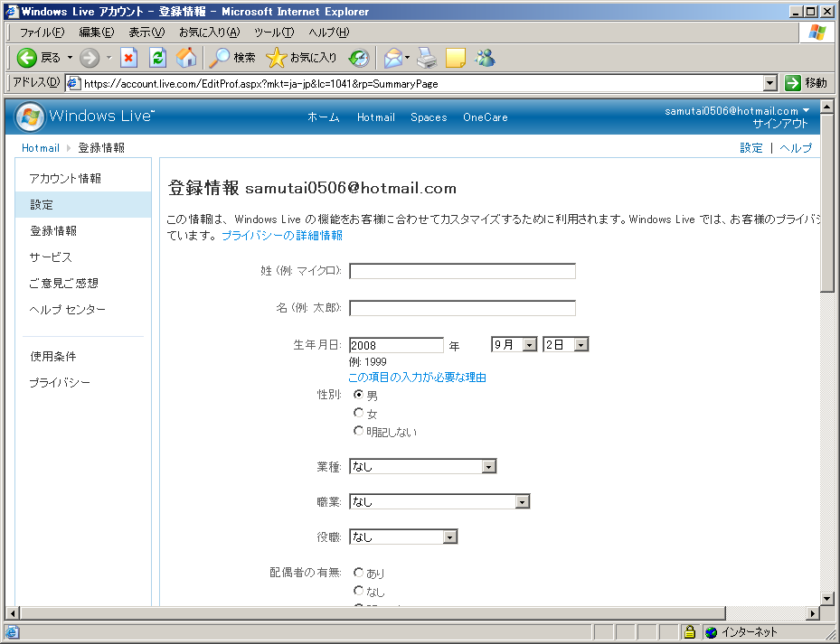
Task: Click the IE page icon in status bar
Action: (12, 632)
